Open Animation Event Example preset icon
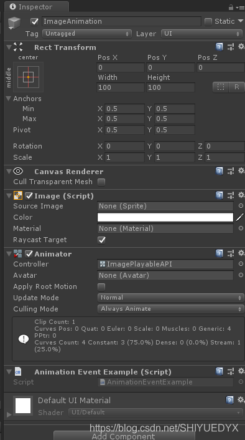The height and width of the screenshot is (440, 245). pyautogui.click(x=231, y=371)
